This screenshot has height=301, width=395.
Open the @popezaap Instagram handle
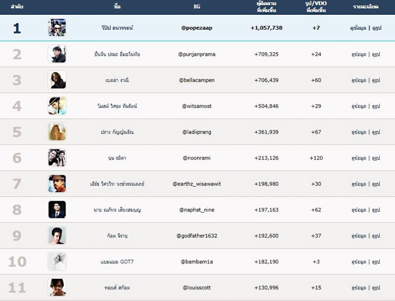pos(197,28)
